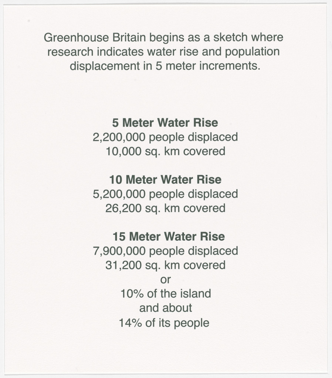Select the "10 Meter Water Rise" heading
This screenshot has width=332, height=378.
pos(165,180)
